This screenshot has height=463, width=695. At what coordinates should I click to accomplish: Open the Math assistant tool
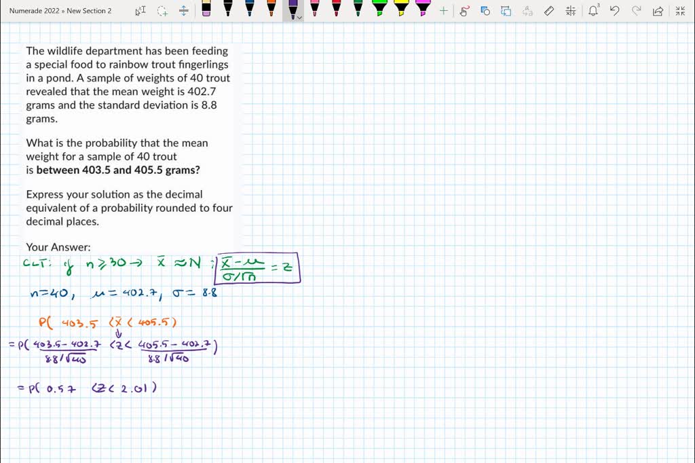point(570,11)
